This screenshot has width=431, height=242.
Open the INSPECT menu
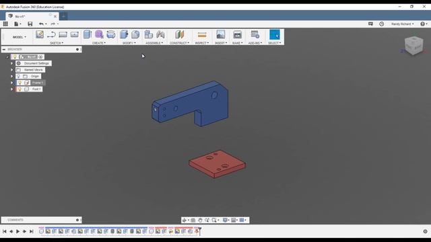click(202, 43)
